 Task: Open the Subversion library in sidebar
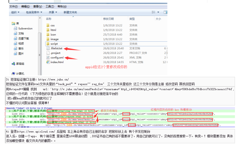point(23,28)
